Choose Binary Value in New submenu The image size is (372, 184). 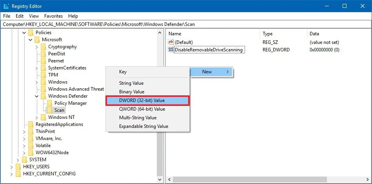tap(147, 92)
